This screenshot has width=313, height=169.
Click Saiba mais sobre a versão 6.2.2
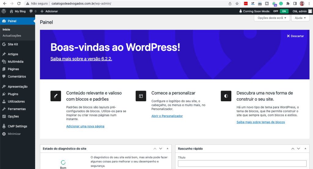[81, 59]
